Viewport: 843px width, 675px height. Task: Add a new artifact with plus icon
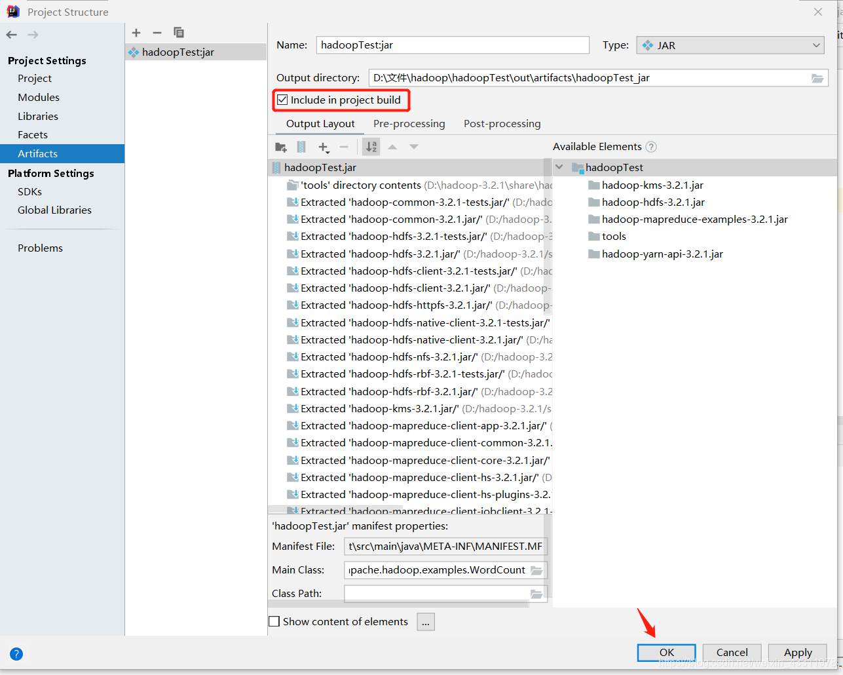tap(136, 33)
